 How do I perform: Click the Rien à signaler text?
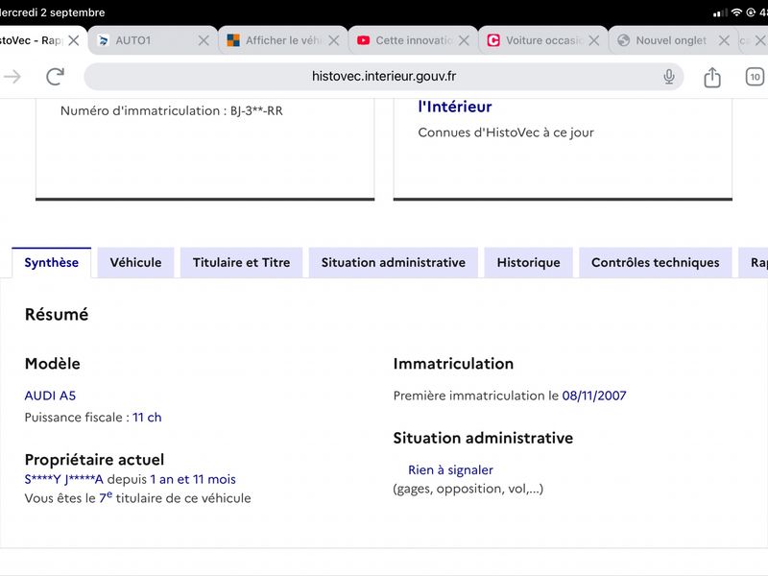pos(450,469)
